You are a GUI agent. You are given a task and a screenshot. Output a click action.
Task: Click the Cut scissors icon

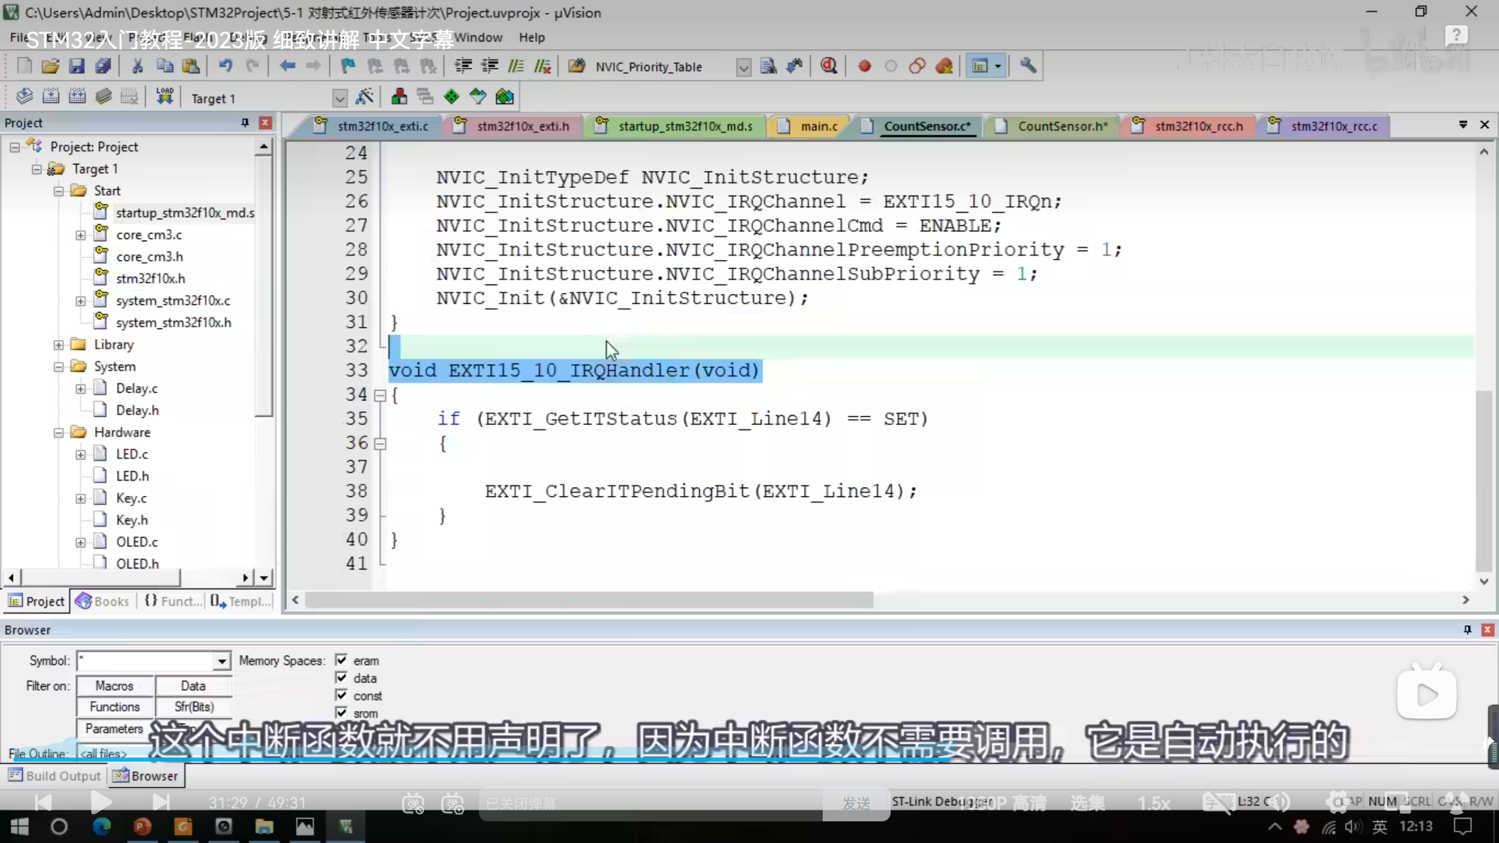coord(138,66)
